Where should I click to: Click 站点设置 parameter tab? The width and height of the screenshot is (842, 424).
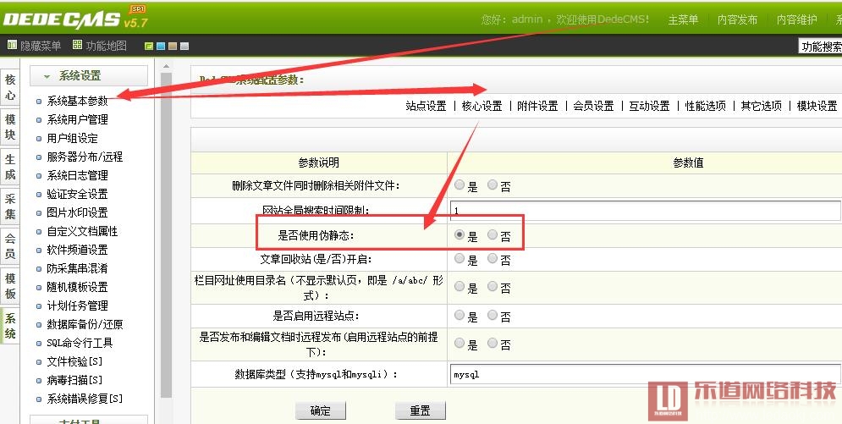pos(426,107)
